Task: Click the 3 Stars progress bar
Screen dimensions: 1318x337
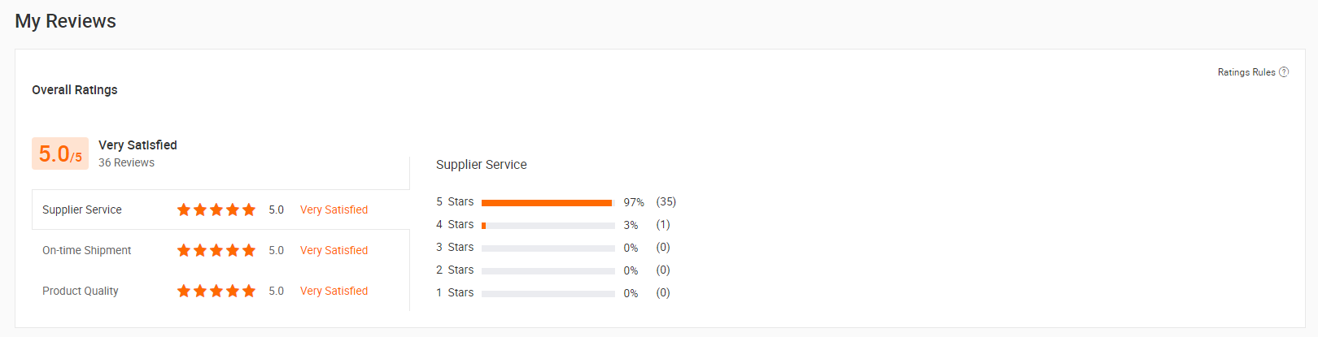Action: pyautogui.click(x=548, y=248)
